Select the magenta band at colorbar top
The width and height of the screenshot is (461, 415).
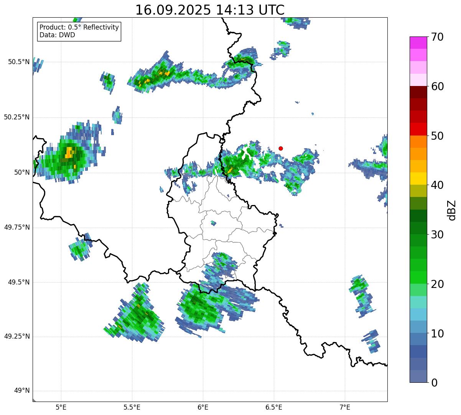(418, 42)
